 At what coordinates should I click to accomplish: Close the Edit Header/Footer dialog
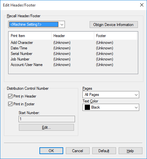142,5
